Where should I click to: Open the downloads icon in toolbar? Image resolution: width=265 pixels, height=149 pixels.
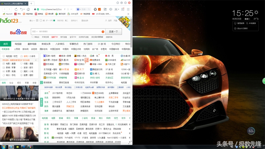pyautogui.click(x=123, y=9)
